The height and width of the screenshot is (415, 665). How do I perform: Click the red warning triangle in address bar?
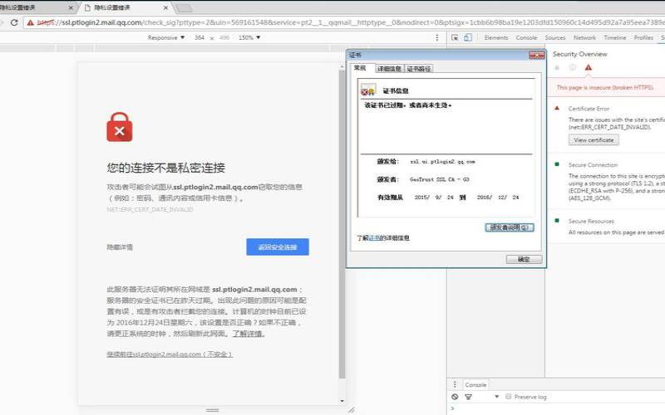point(31,22)
